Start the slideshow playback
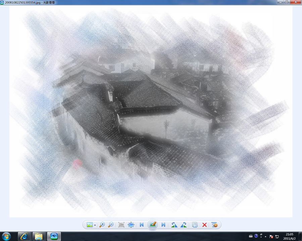Screen dimensions: 302x241 [215, 225]
